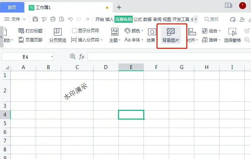Open the 对齐 align dropdown
This screenshot has height=159, width=251.
[x=192, y=36]
